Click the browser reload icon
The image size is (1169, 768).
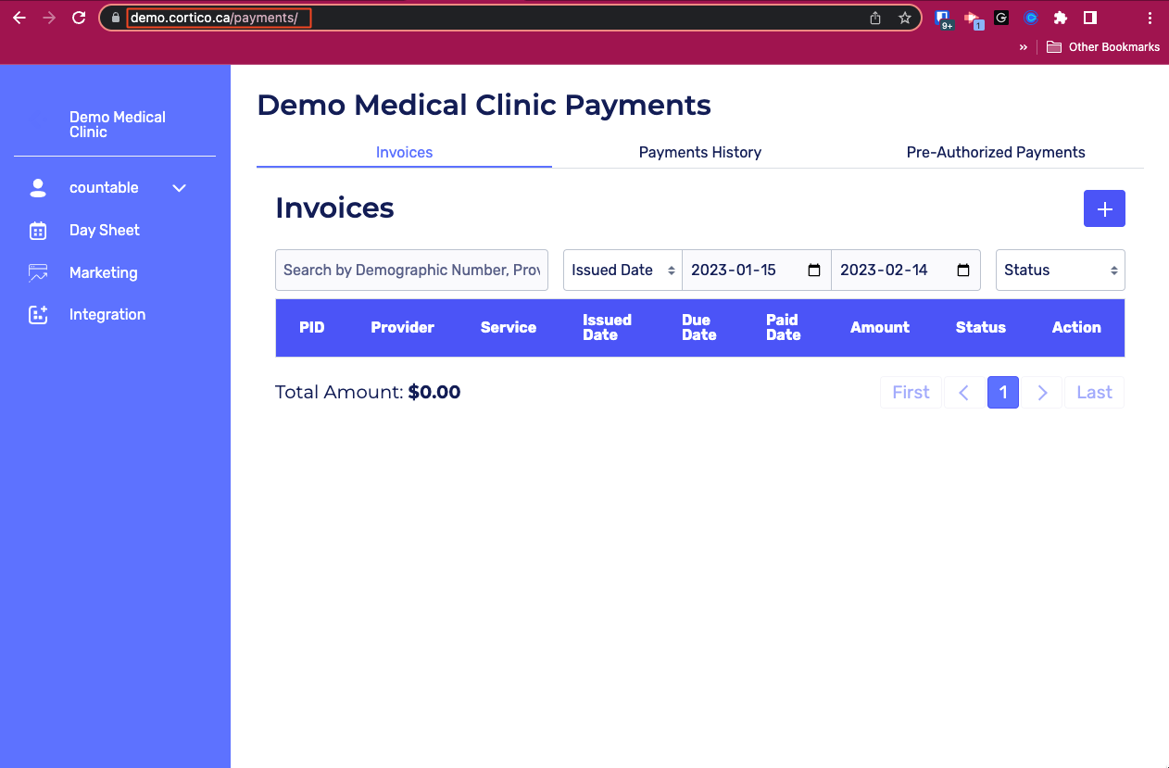tap(78, 18)
